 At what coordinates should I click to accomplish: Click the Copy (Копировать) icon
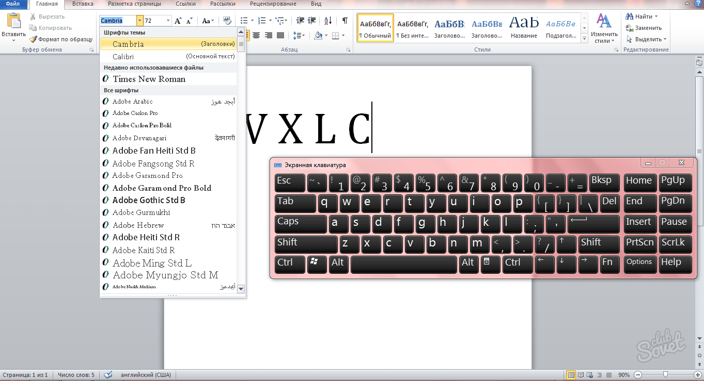tap(33, 28)
